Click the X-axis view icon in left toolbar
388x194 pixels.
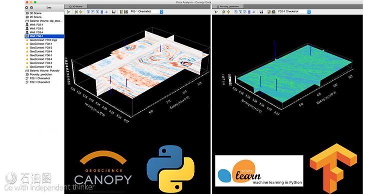88,11
